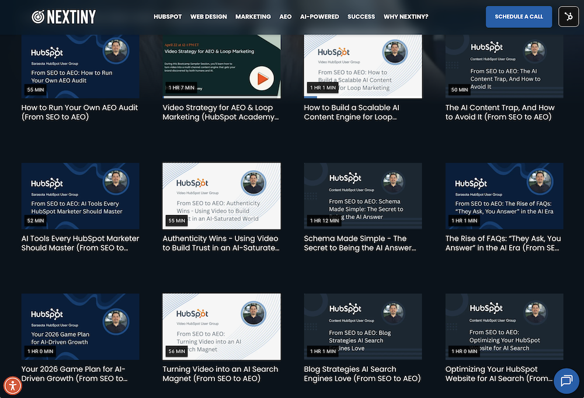Open the accessibility options icon
This screenshot has height=398, width=584.
tap(13, 386)
